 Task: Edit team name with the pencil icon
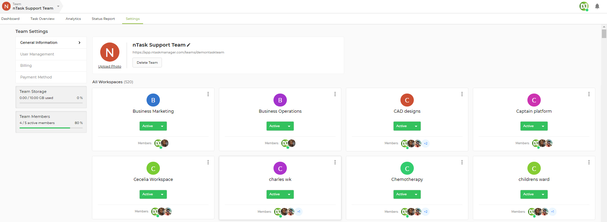(188, 45)
